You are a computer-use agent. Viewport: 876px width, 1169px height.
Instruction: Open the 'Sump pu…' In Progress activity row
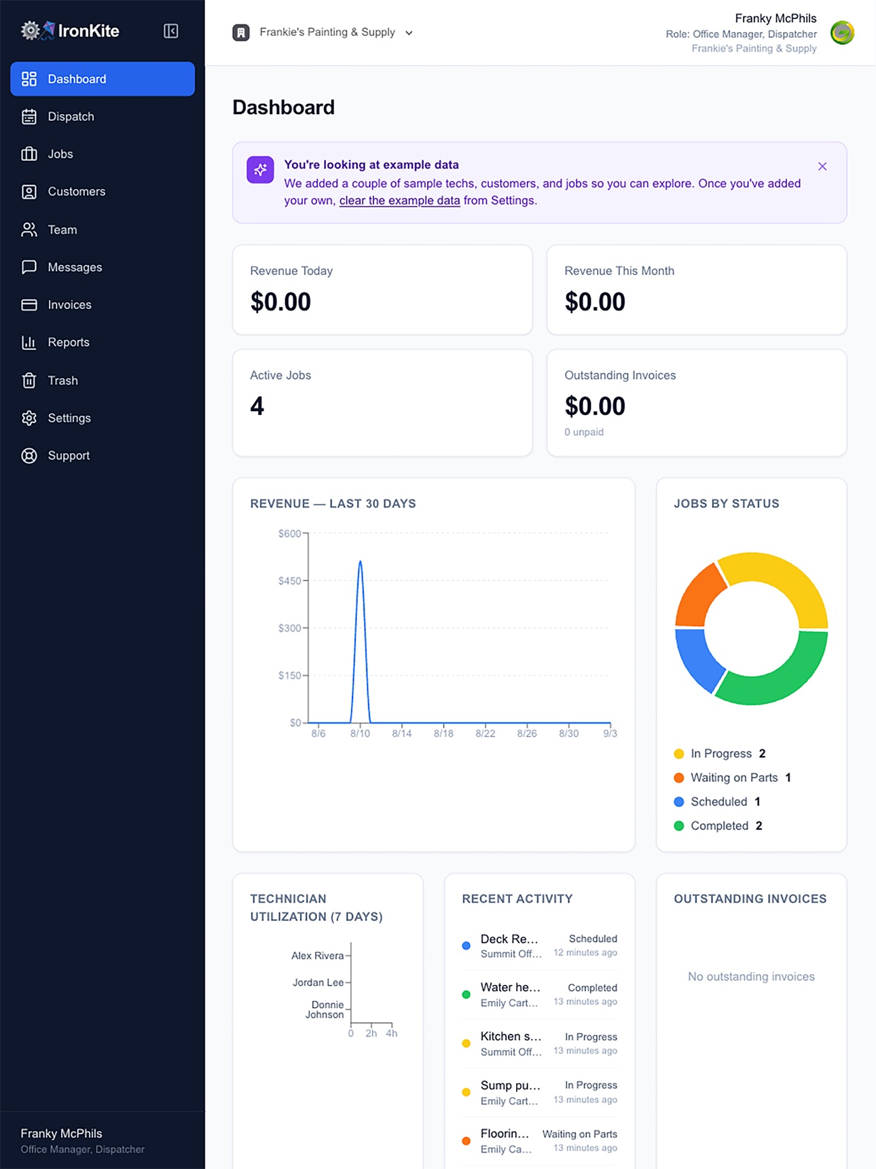point(539,1092)
